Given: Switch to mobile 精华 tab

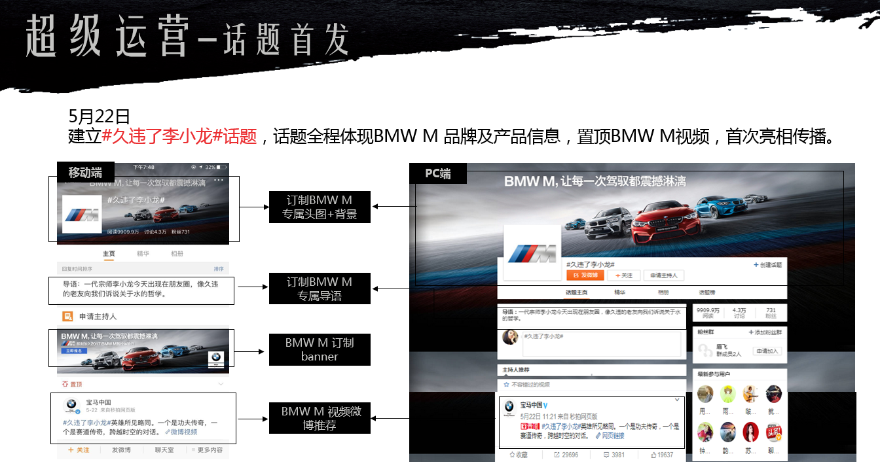Looking at the screenshot, I should [x=143, y=254].
